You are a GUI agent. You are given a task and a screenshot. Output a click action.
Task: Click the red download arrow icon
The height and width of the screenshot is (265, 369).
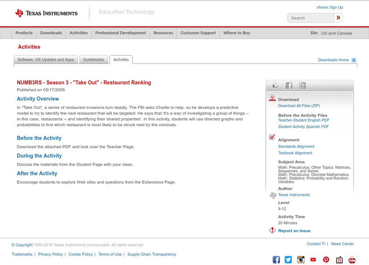272,98
